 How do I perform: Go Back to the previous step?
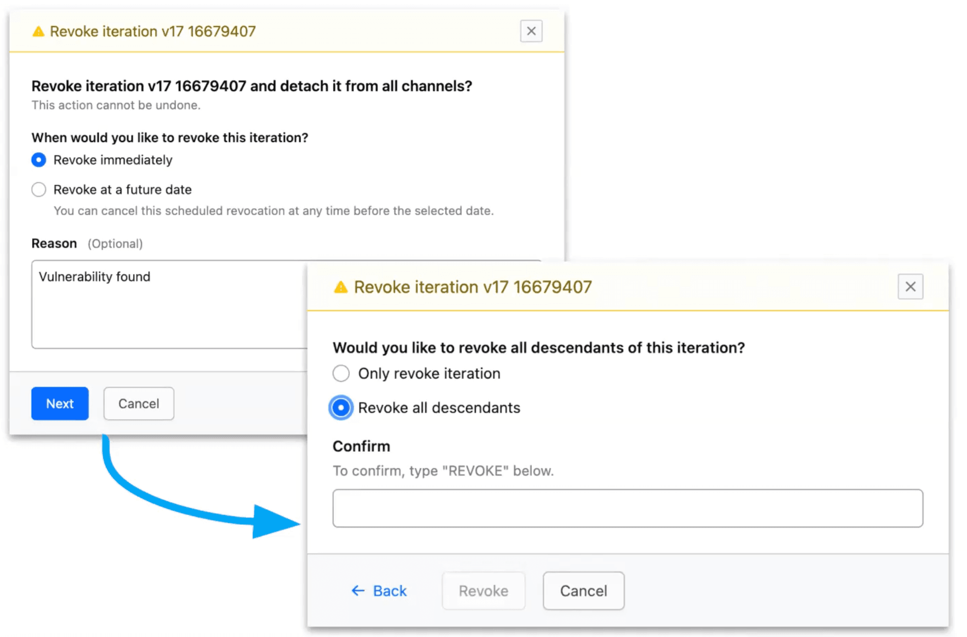pos(389,591)
